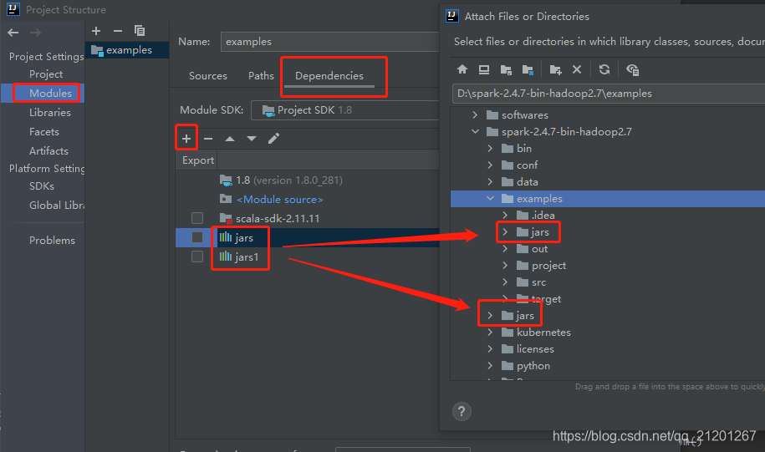The height and width of the screenshot is (452, 765).
Task: Toggle the Export checkbox for scala-sdk-2.11.11
Action: click(x=197, y=218)
